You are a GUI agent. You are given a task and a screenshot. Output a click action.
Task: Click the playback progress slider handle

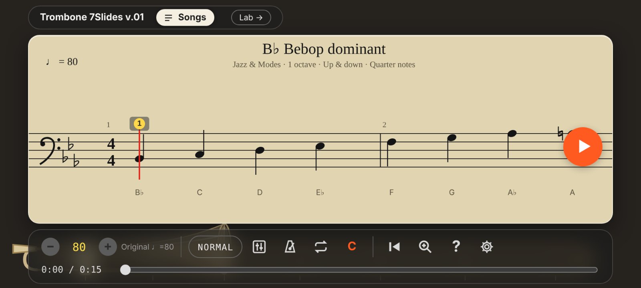point(125,270)
